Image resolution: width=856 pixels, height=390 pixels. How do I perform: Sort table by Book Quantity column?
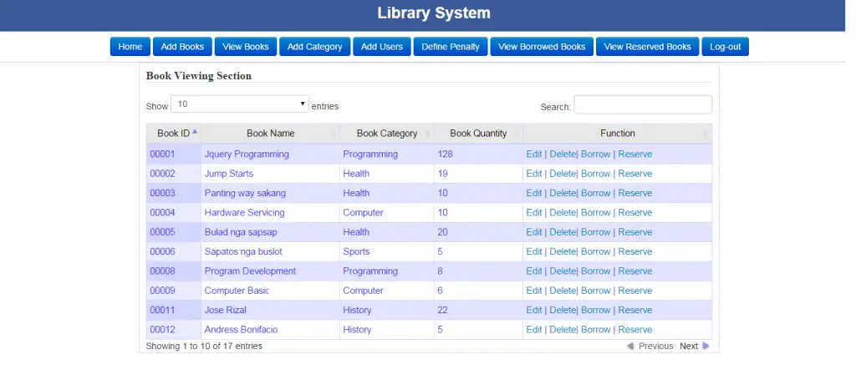[x=478, y=134]
